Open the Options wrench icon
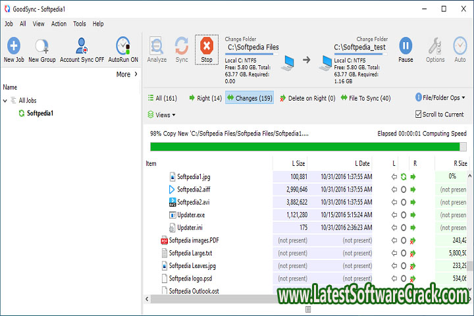The image size is (474, 316). coord(435,46)
